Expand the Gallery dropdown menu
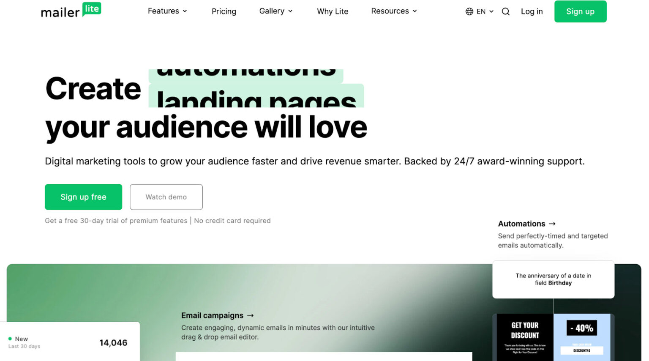 [275, 11]
